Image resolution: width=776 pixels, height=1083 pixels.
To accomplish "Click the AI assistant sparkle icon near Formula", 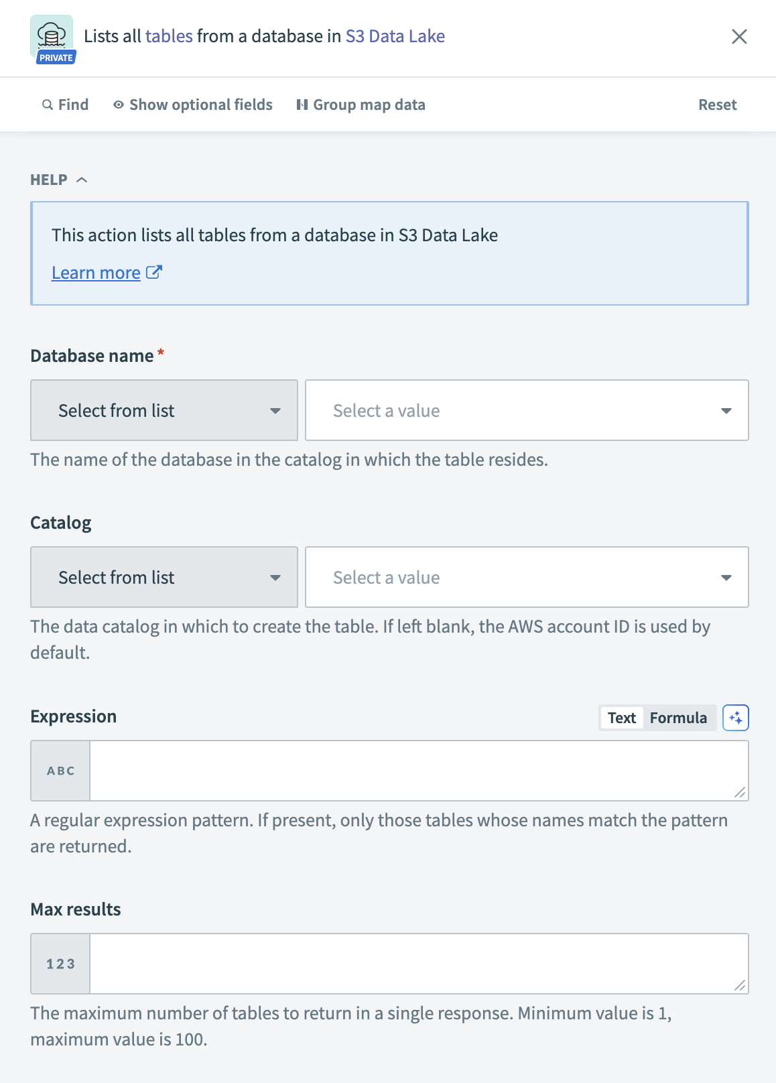I will coord(735,717).
